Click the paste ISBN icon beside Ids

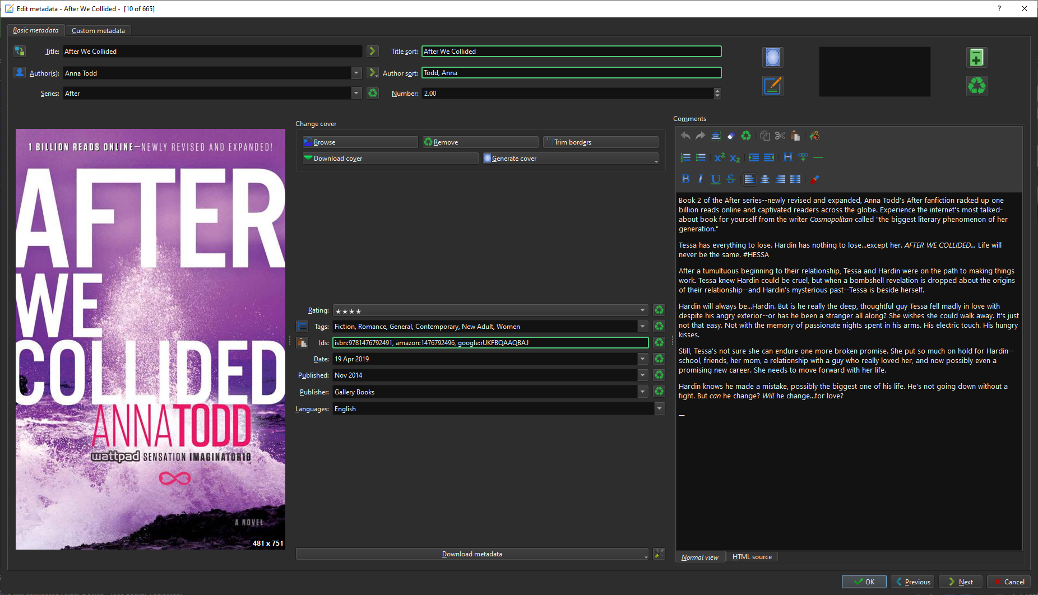(302, 343)
